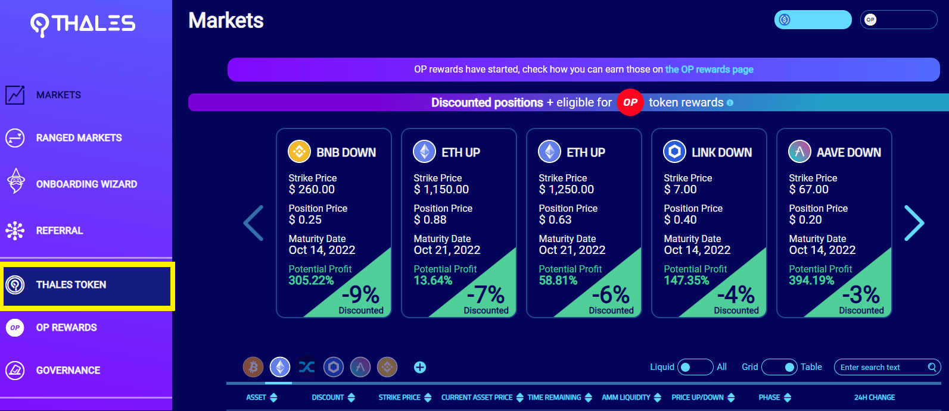Open the BNB DOWN discounted card
949x411 pixels.
334,223
